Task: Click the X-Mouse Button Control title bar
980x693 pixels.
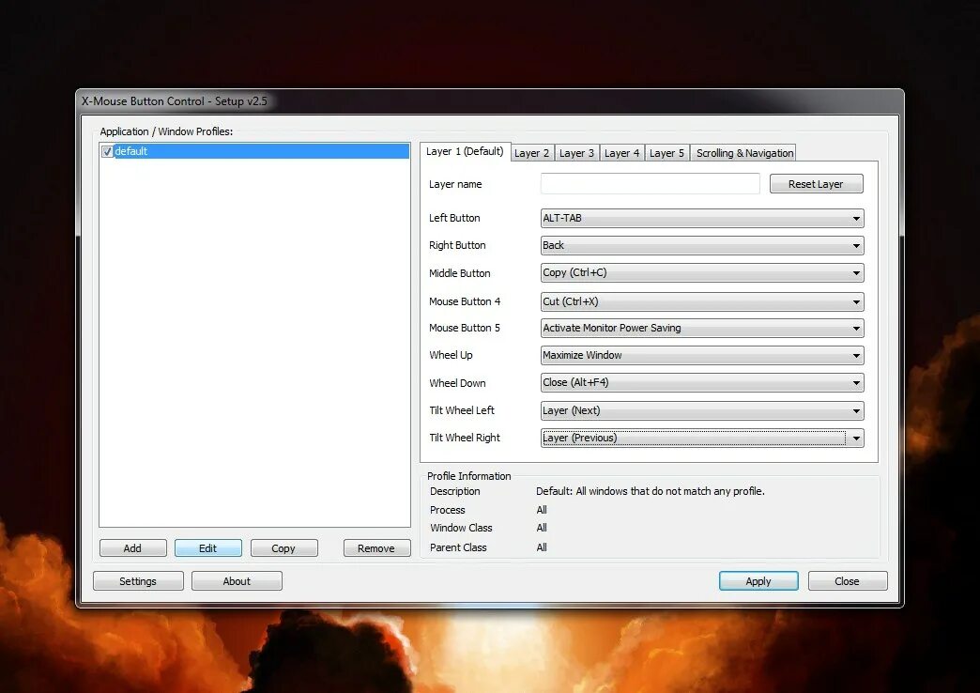Action: pos(491,101)
